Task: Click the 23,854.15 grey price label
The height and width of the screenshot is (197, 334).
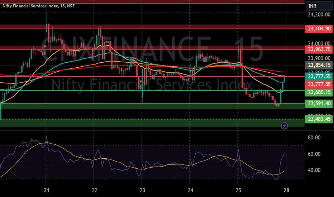Action: pos(319,65)
